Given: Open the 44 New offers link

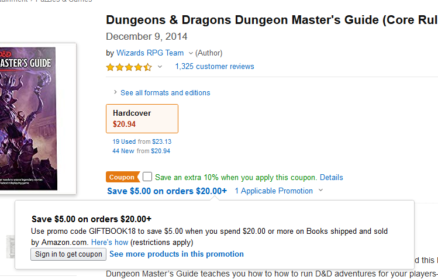Looking at the screenshot, I should click(x=124, y=151).
